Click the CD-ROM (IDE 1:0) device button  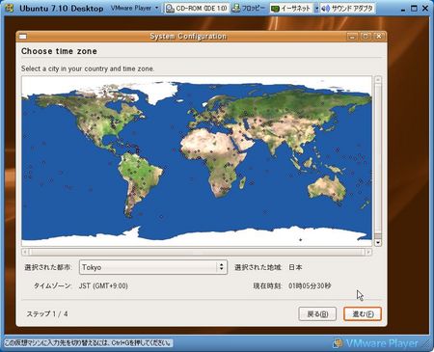197,8
